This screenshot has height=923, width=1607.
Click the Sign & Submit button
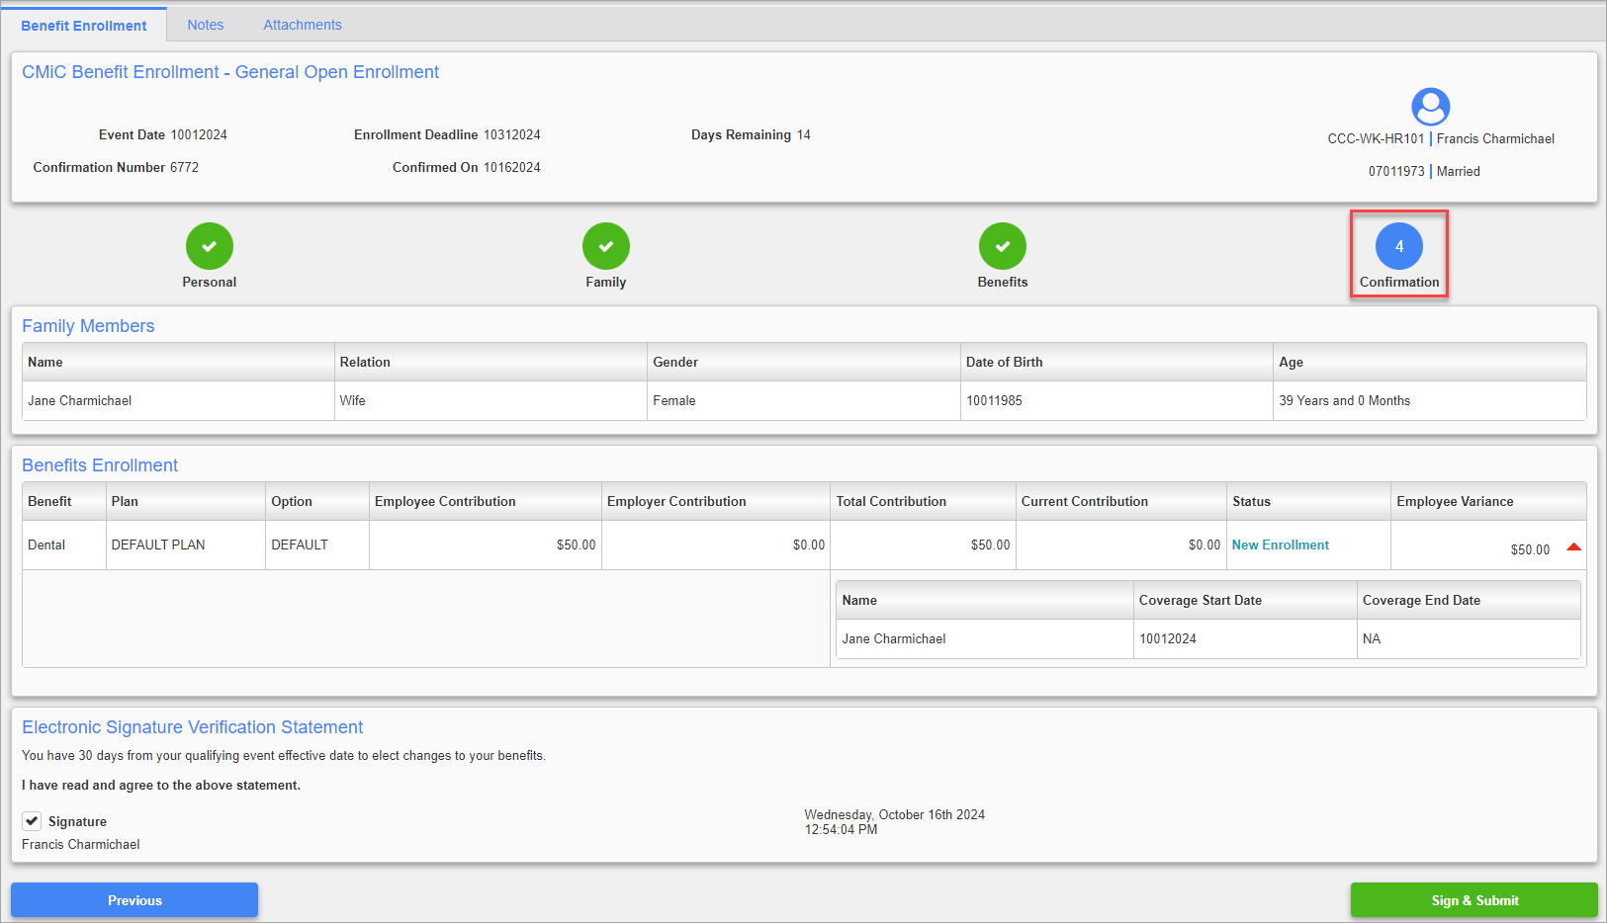pos(1474,900)
